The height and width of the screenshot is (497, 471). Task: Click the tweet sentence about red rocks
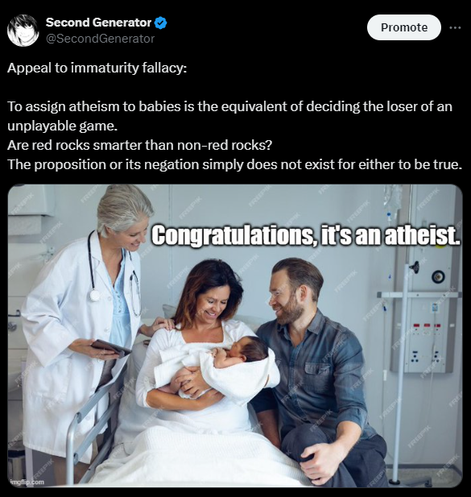pyautogui.click(x=139, y=146)
